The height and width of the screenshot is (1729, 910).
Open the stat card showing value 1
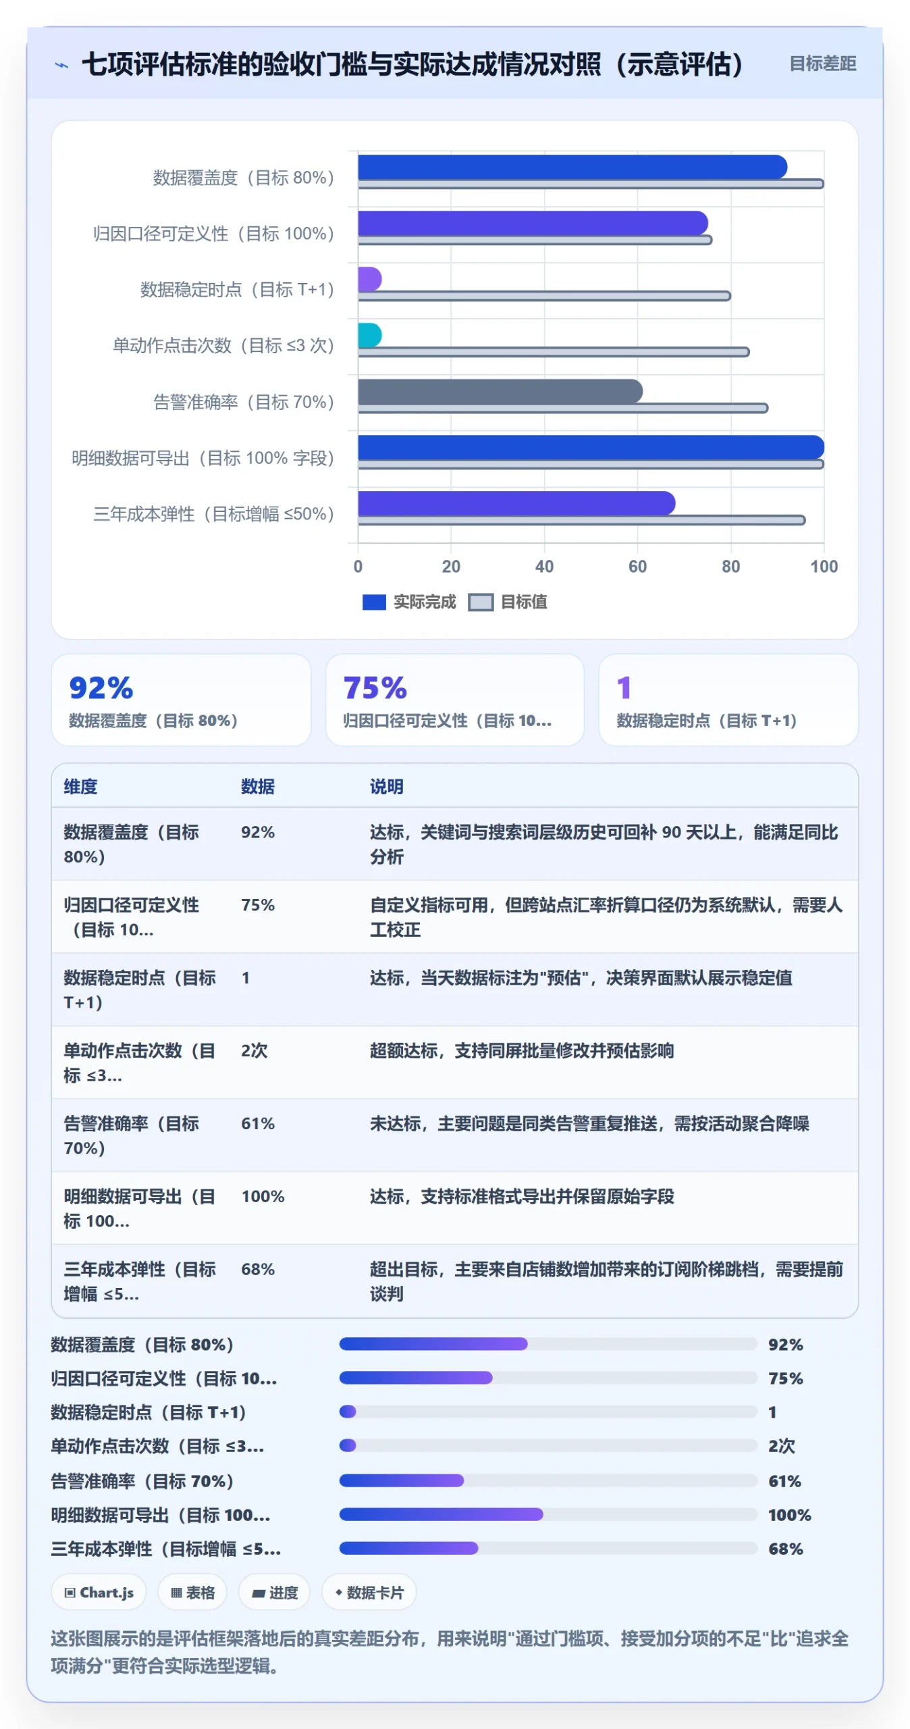[728, 700]
